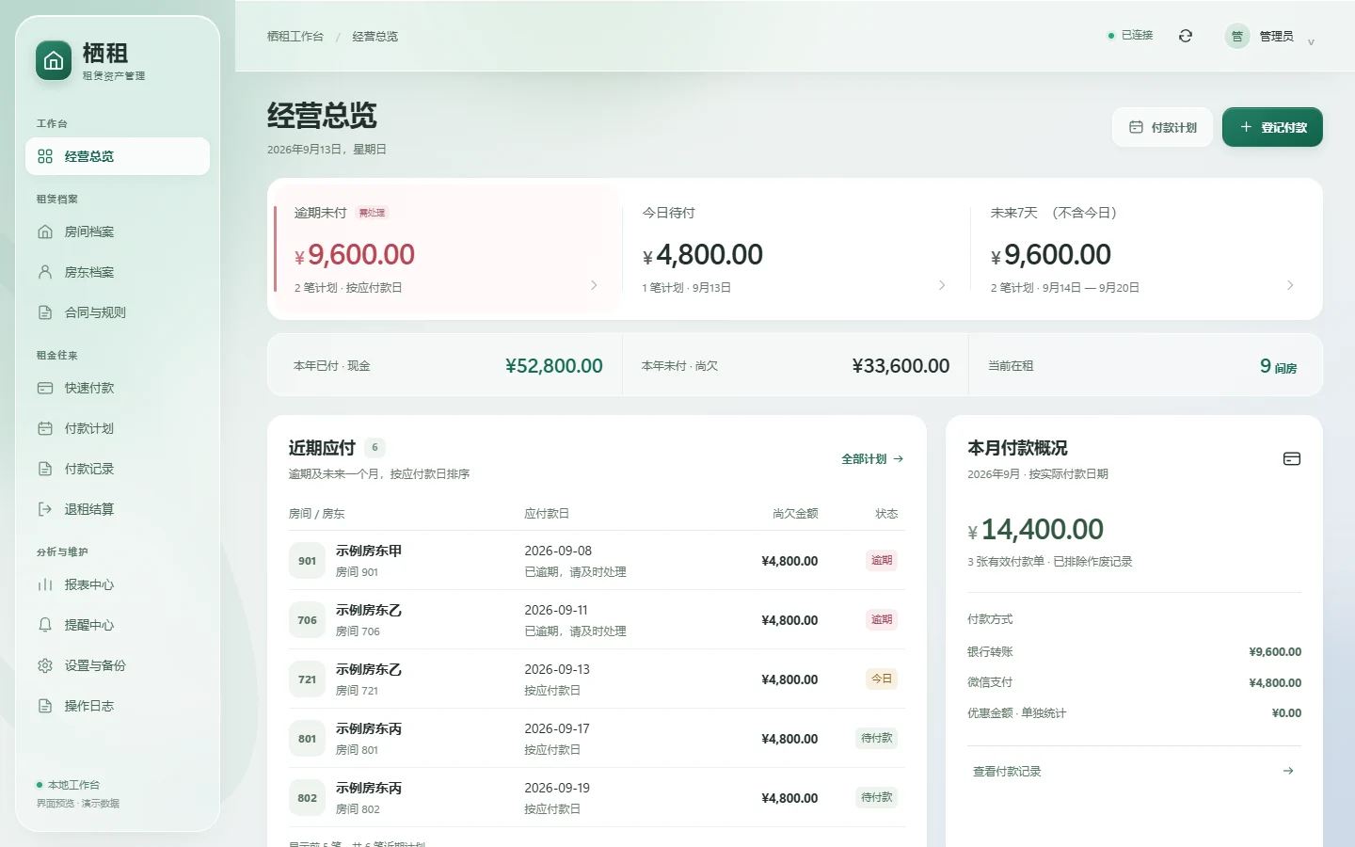Click the card icon in 本月付款概况 panel
This screenshot has height=847, width=1355.
pyautogui.click(x=1292, y=458)
